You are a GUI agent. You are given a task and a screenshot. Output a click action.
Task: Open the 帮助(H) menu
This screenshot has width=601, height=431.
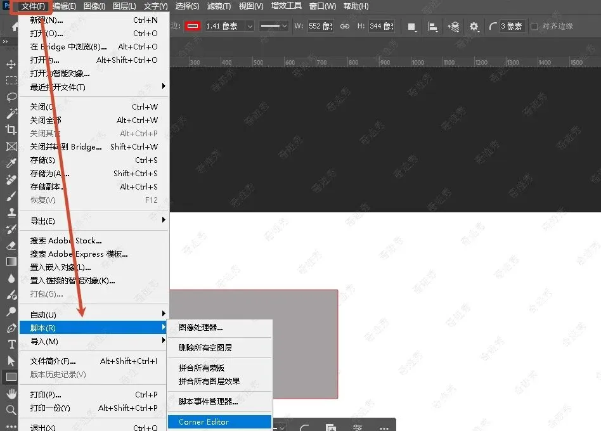[356, 6]
